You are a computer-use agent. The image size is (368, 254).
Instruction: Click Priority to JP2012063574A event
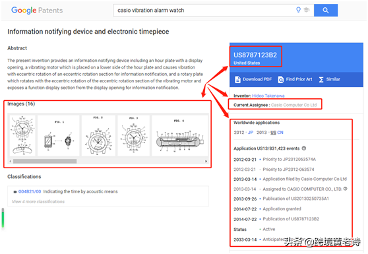289,160
